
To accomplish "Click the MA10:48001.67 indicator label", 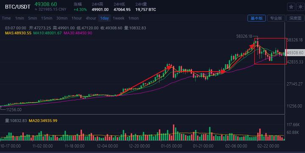I will (x=47, y=33).
